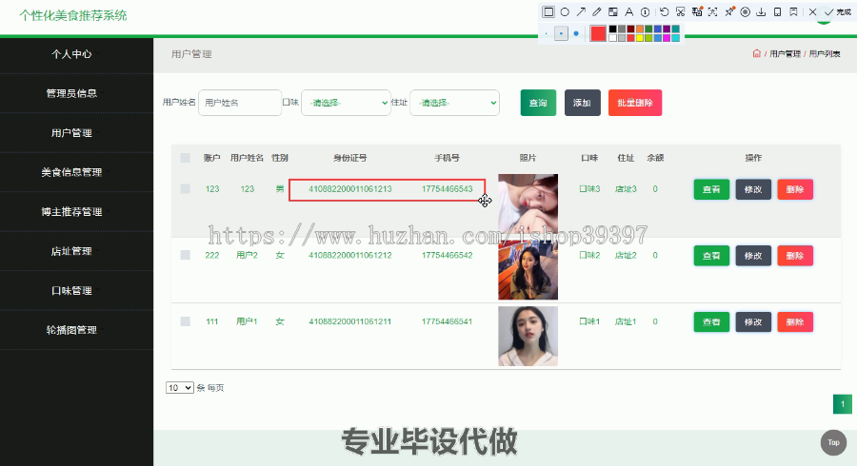This screenshot has height=466, width=857.
Task: Open 管理员信息 in the sidebar
Action: [71, 93]
